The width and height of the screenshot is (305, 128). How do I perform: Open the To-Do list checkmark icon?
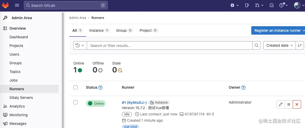(272, 5)
